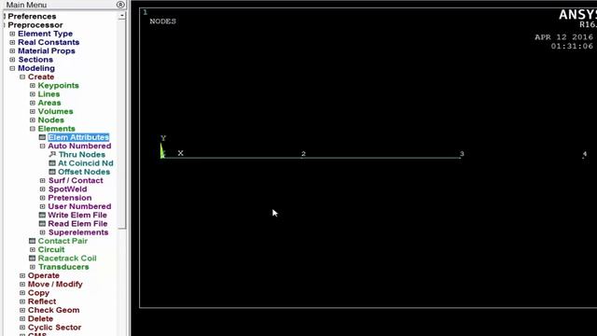The width and height of the screenshot is (597, 336).
Task: Click the Check Geom label
Action: coord(54,310)
